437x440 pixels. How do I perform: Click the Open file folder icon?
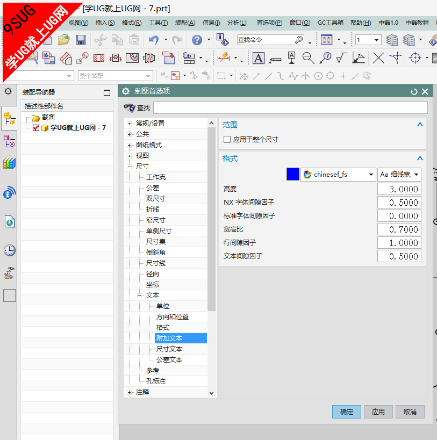click(64, 40)
